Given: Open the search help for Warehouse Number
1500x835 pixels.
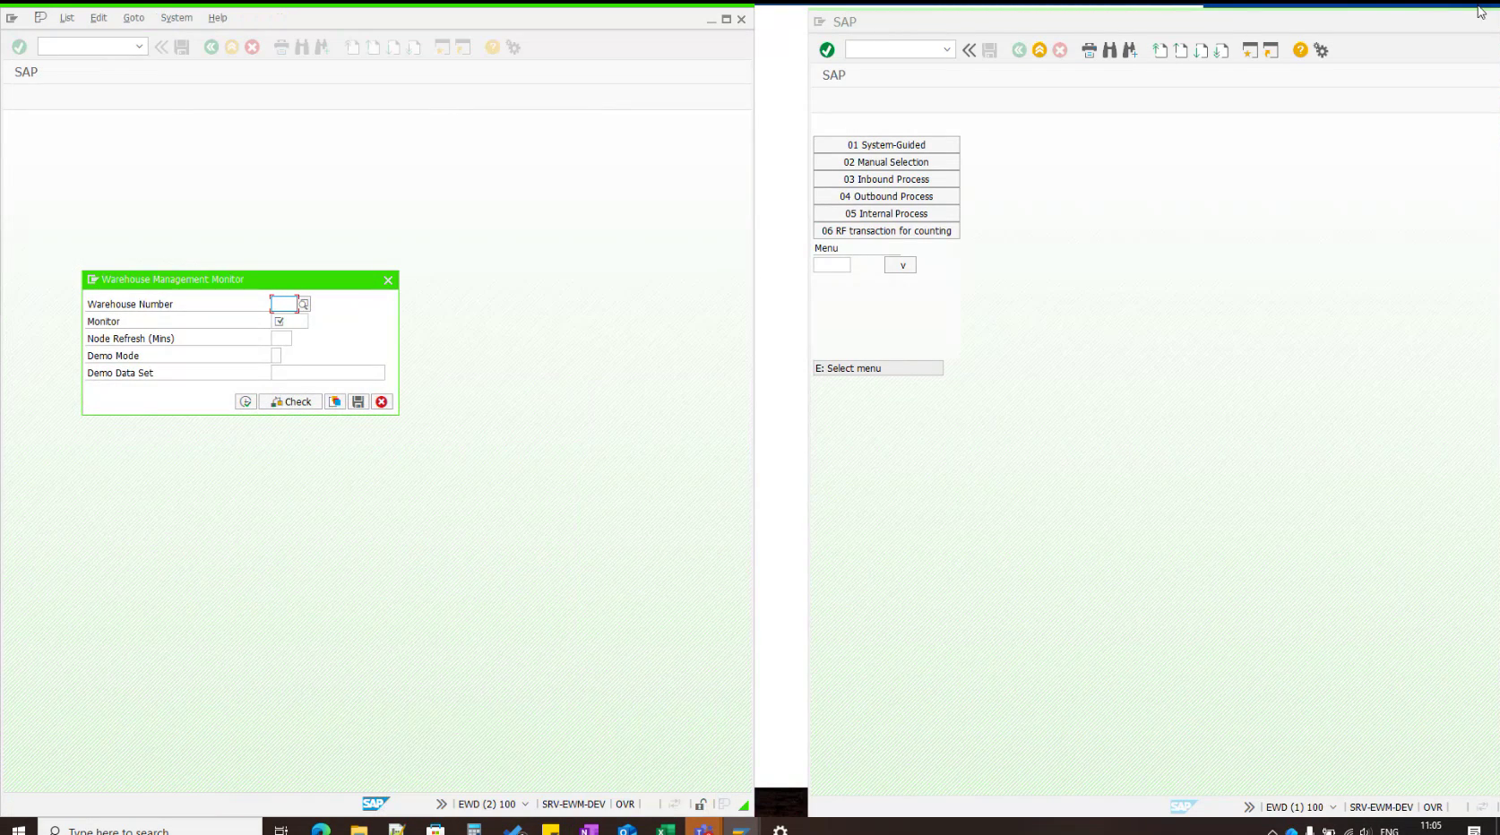Looking at the screenshot, I should pyautogui.click(x=304, y=304).
